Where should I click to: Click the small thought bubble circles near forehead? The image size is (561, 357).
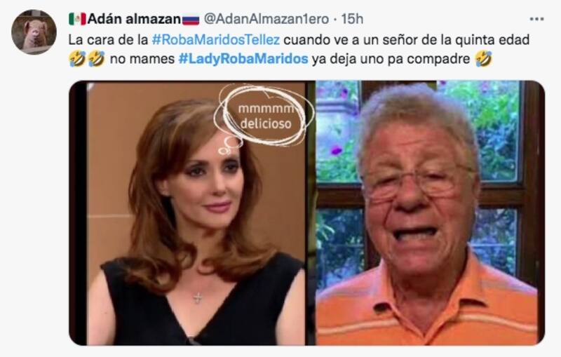coord(229,145)
